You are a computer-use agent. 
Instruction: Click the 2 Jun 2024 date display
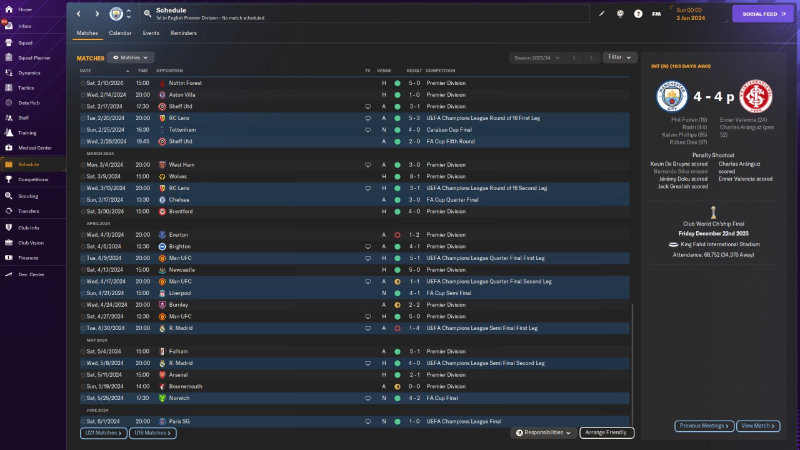coord(691,18)
